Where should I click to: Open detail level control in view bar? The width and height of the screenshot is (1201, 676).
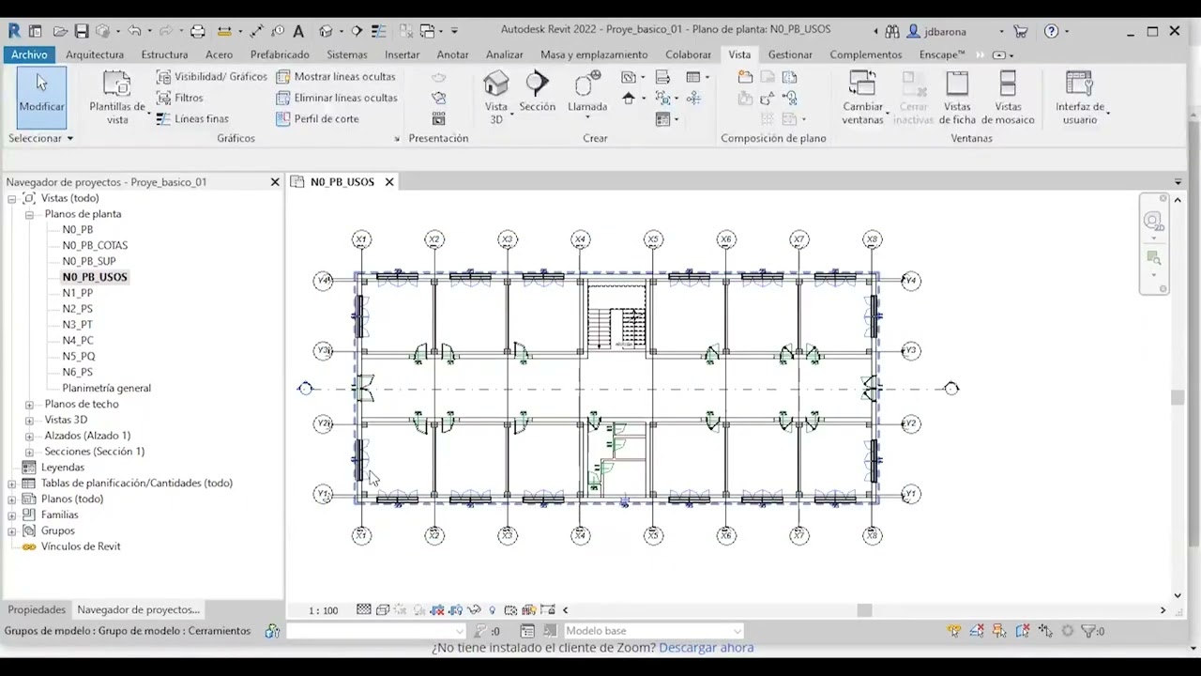(x=364, y=610)
